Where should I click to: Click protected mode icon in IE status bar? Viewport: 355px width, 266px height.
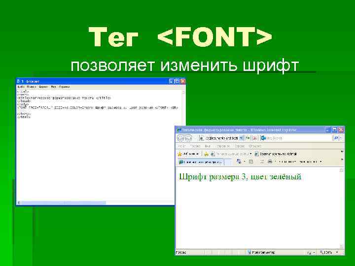[x=310, y=252]
